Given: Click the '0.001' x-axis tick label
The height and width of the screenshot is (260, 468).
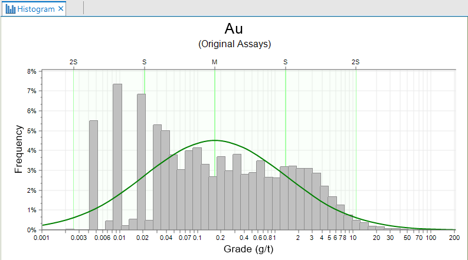Looking at the screenshot, I should (41, 238).
